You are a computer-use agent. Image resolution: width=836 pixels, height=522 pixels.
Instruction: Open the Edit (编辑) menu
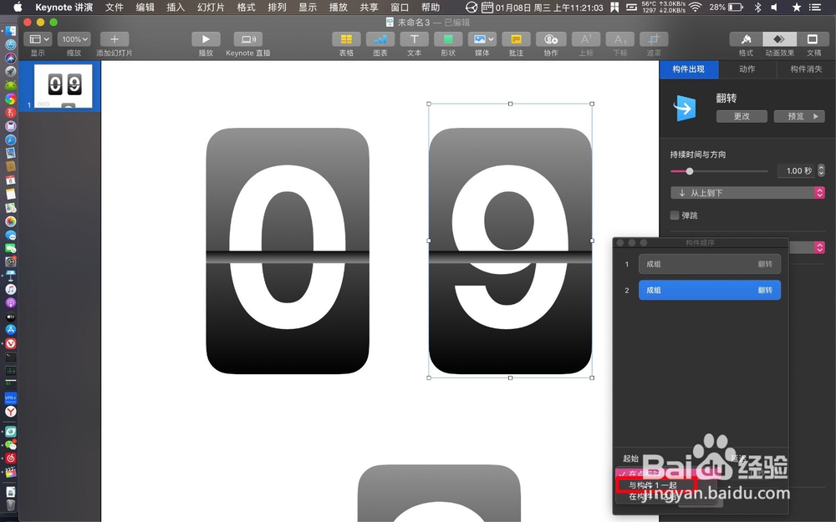pos(145,8)
